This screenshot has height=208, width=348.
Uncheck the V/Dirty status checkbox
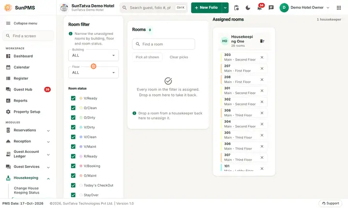coord(73,127)
